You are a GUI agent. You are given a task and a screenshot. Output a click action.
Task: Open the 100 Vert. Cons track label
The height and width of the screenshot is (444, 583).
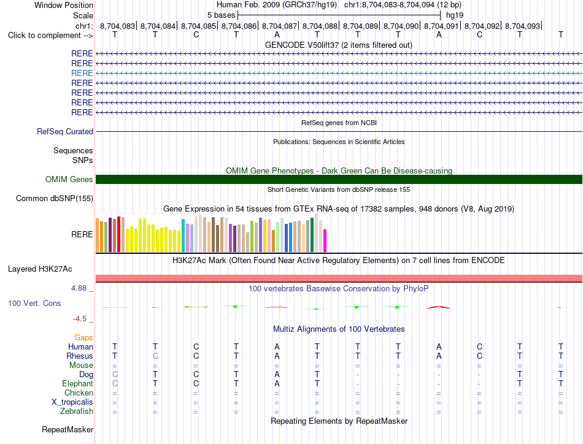point(34,303)
